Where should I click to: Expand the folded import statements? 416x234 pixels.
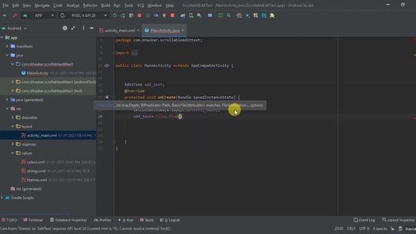coord(135,53)
